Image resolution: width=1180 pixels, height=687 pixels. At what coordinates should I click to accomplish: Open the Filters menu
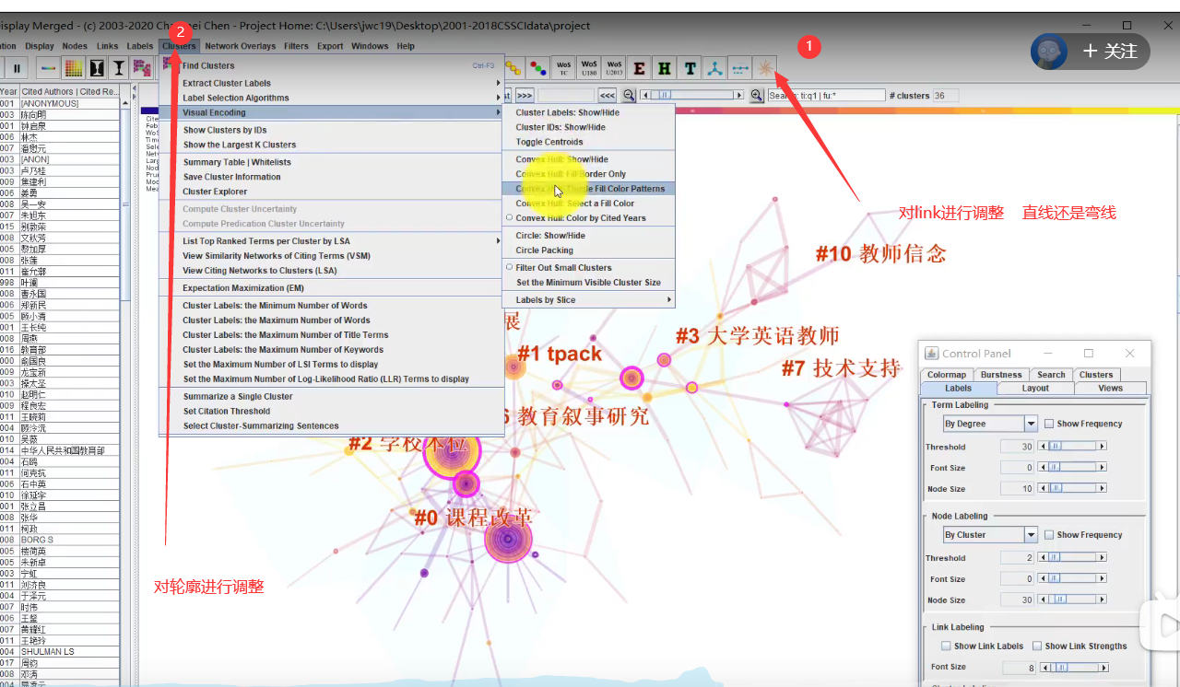coord(296,46)
